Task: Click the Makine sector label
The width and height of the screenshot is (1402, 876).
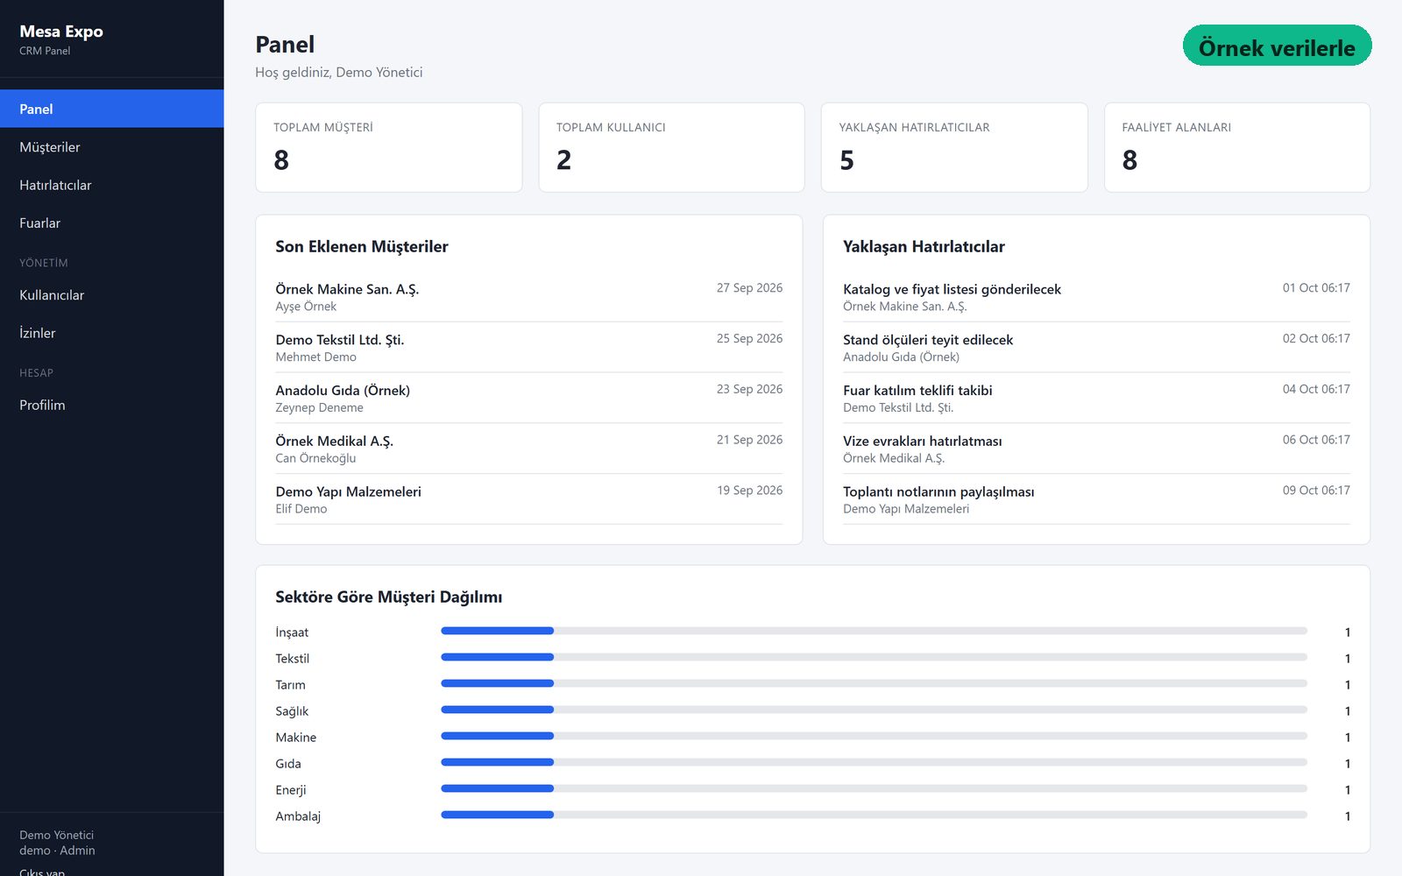Action: coord(295,738)
